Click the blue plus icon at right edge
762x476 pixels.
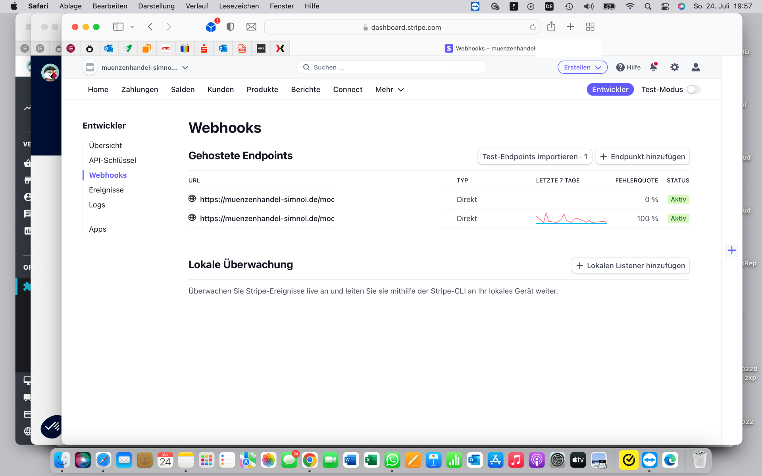point(731,250)
